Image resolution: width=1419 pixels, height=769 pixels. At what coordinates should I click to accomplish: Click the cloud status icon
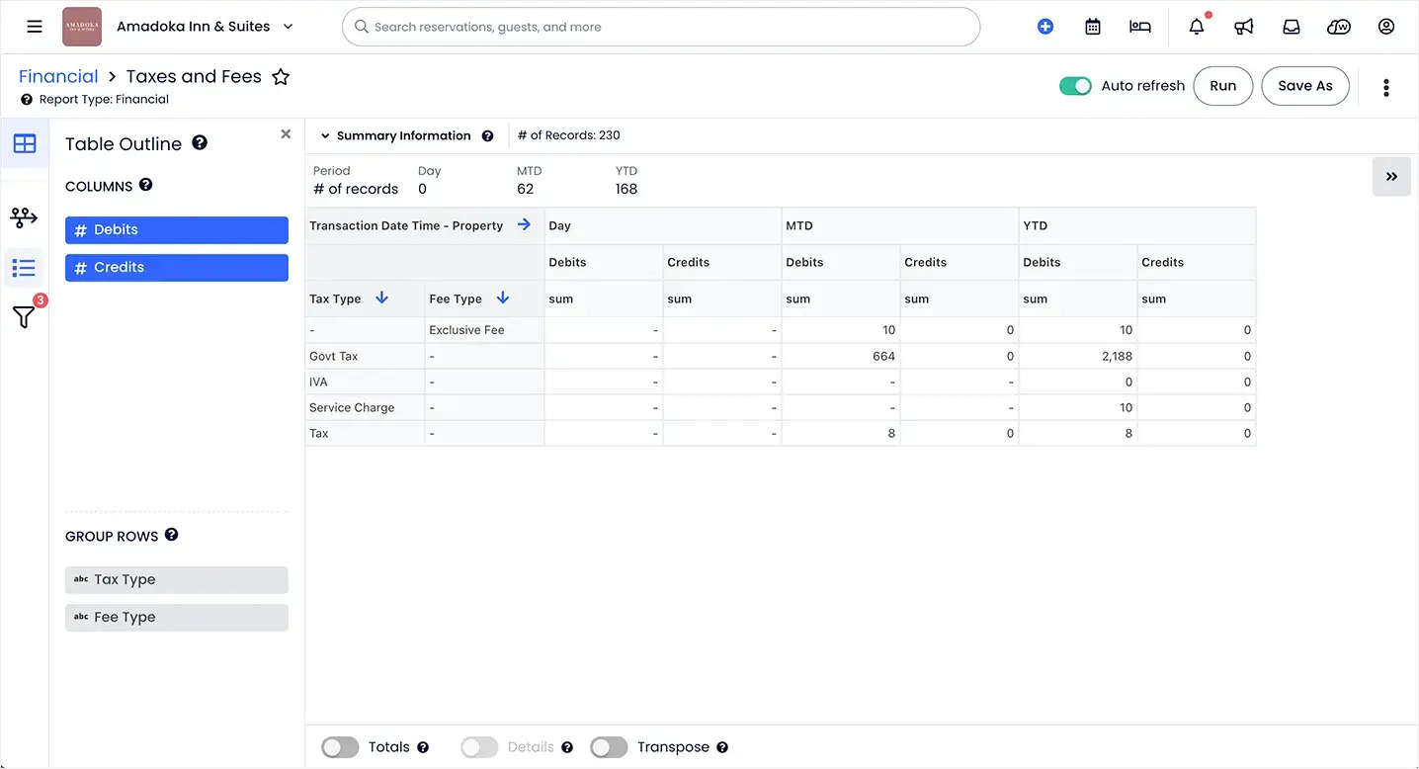tap(1339, 27)
